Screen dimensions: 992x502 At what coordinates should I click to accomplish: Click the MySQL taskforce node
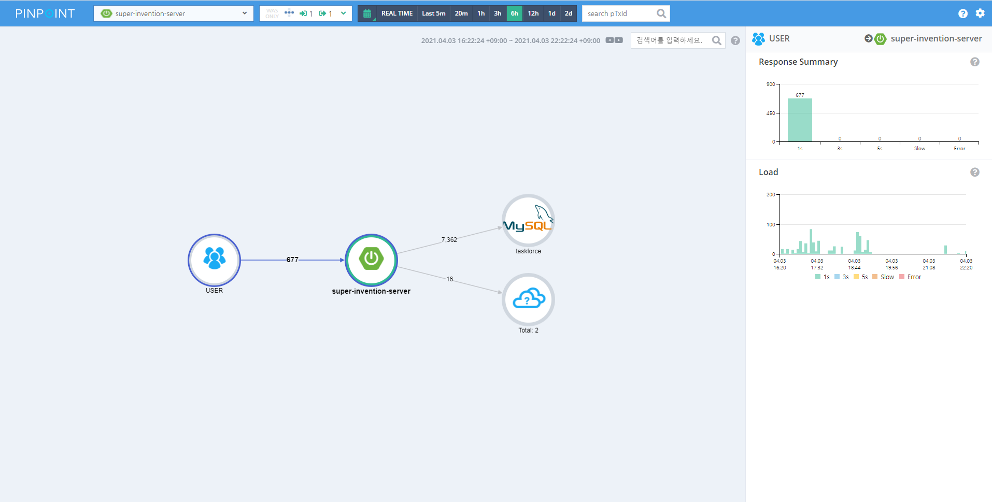pos(528,221)
